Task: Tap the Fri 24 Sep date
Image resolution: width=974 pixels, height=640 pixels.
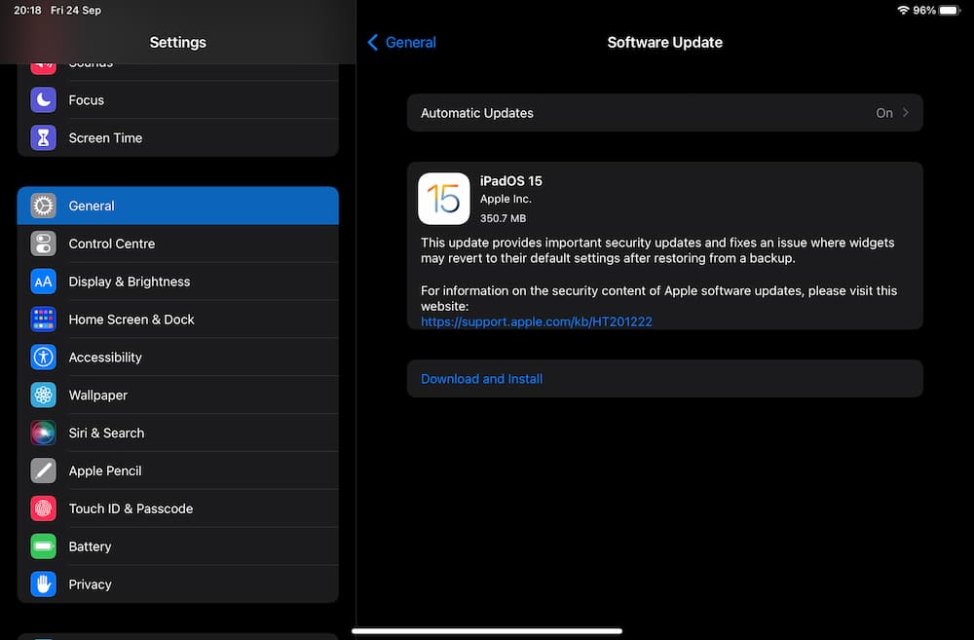Action: [x=76, y=10]
